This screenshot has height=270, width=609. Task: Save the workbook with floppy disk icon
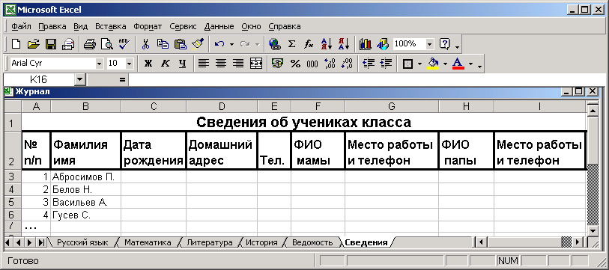pos(51,44)
